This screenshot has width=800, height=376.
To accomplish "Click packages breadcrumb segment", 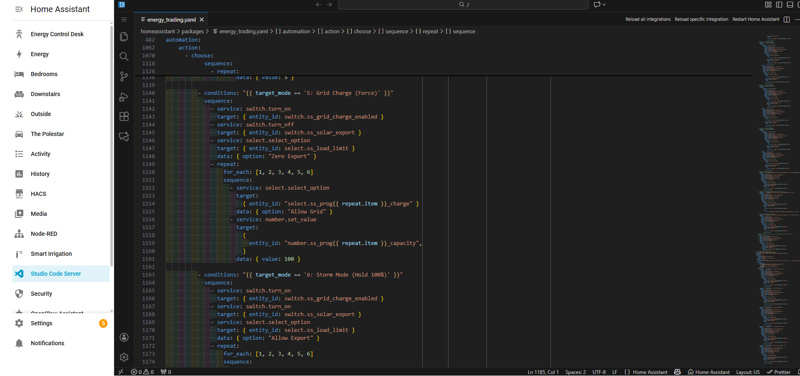I will (x=192, y=32).
